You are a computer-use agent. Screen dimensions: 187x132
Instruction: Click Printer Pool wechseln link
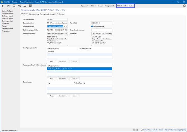pos(150,130)
